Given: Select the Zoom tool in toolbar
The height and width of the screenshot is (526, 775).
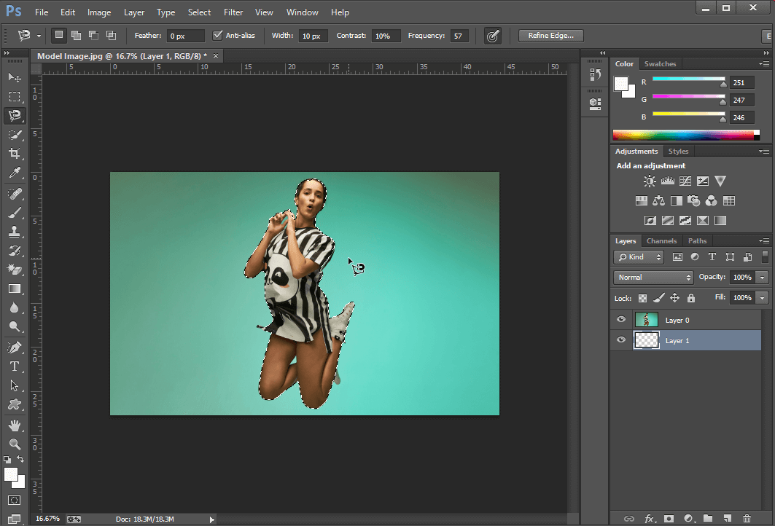Looking at the screenshot, I should 14,444.
